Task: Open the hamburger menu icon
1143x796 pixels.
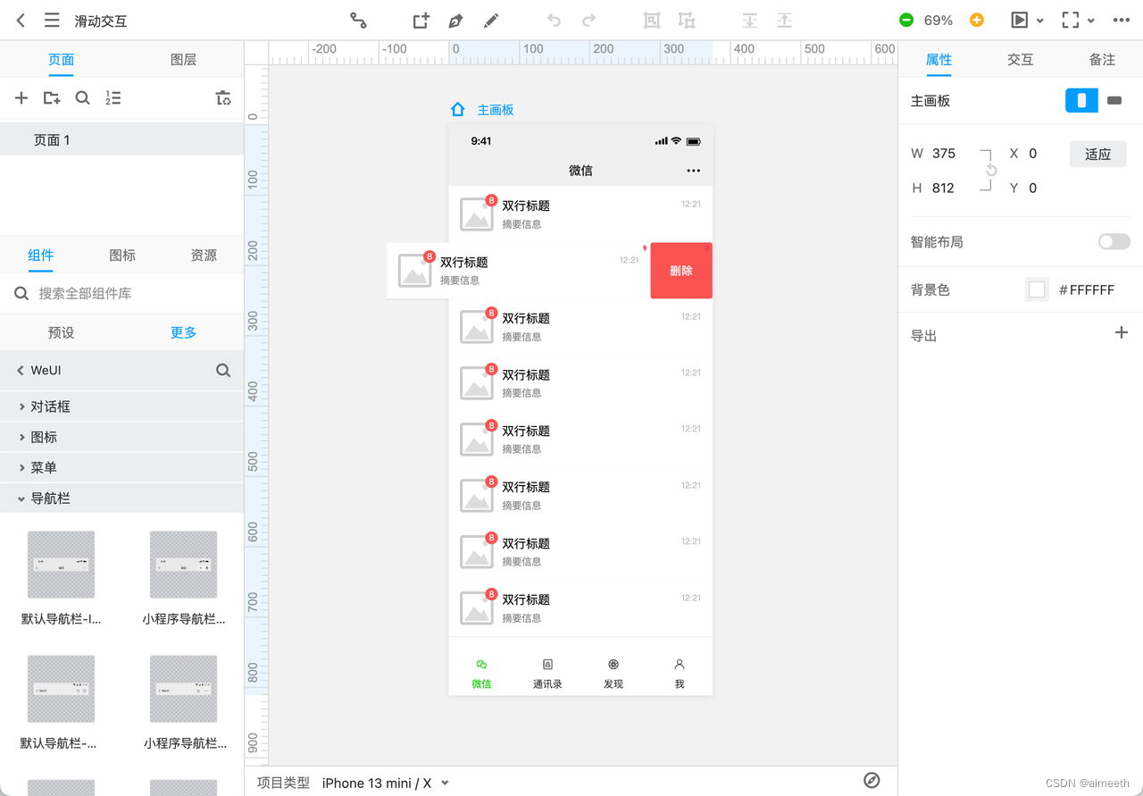Action: pyautogui.click(x=52, y=20)
